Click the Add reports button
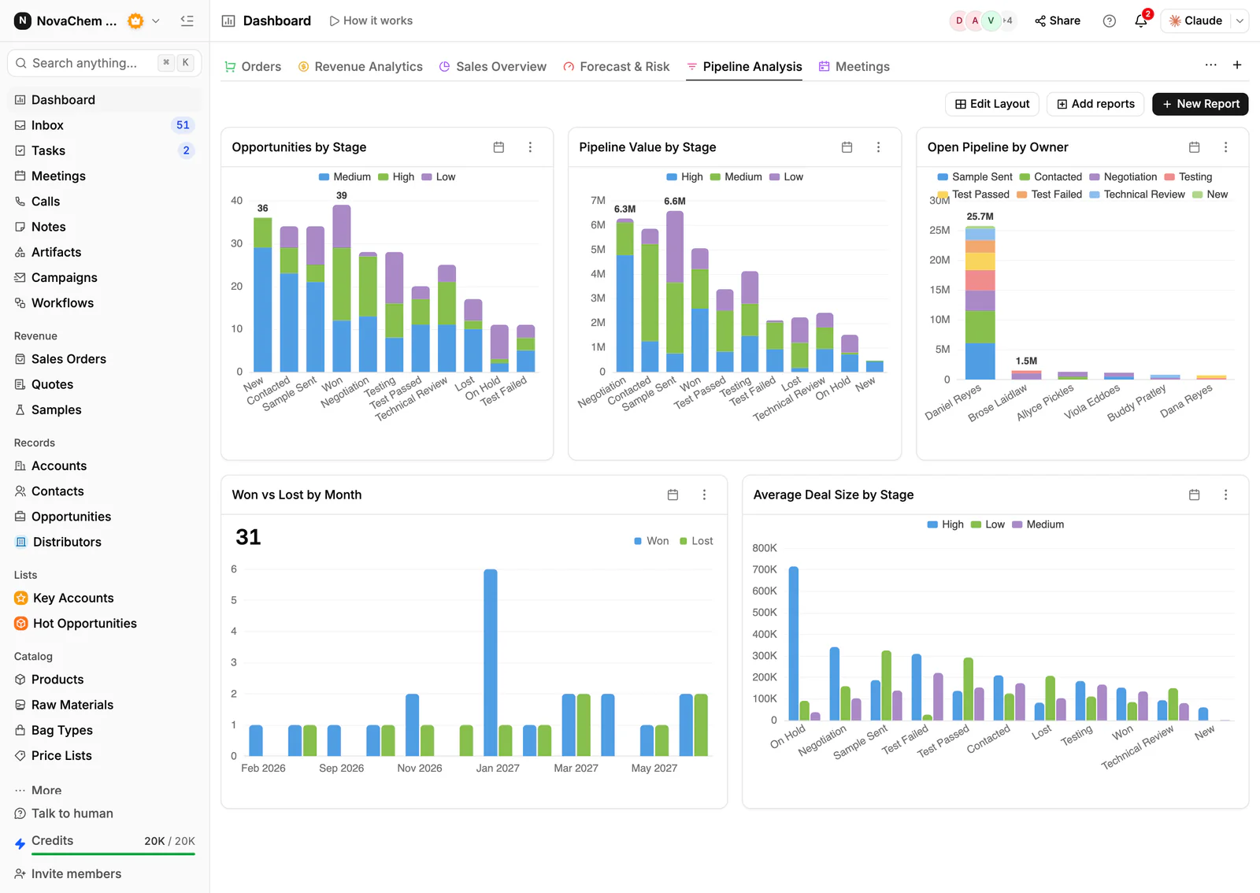The height and width of the screenshot is (893, 1260). [x=1095, y=104]
